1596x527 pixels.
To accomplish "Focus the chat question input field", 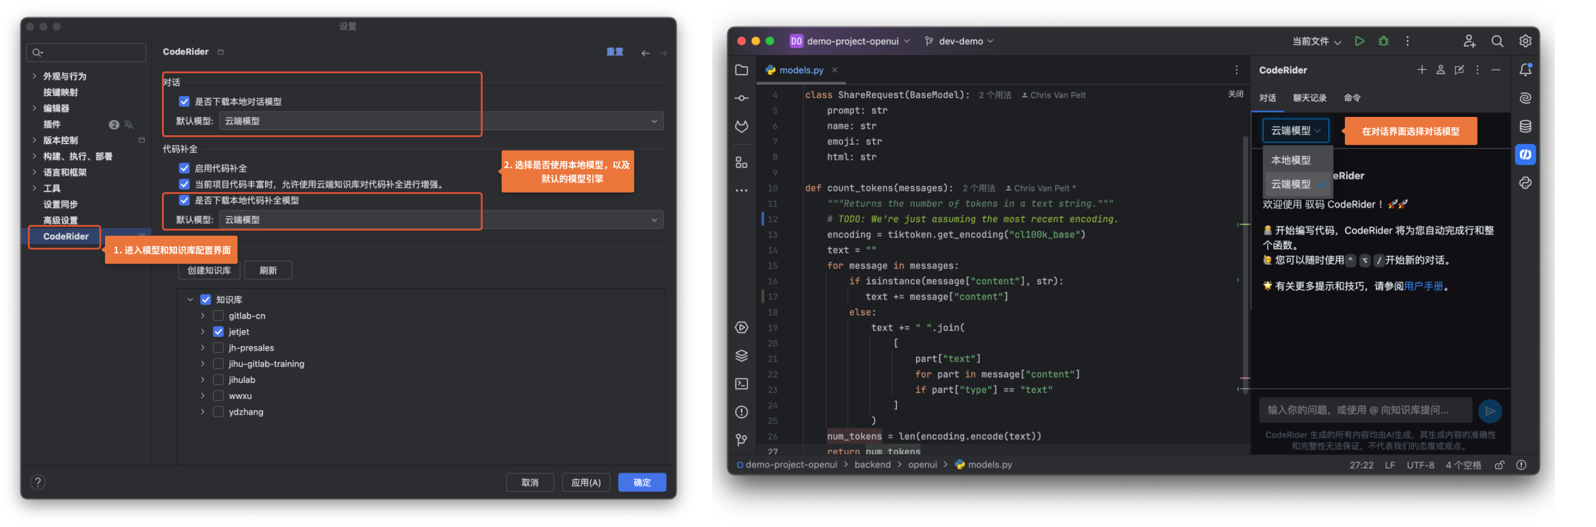I will pyautogui.click(x=1366, y=410).
